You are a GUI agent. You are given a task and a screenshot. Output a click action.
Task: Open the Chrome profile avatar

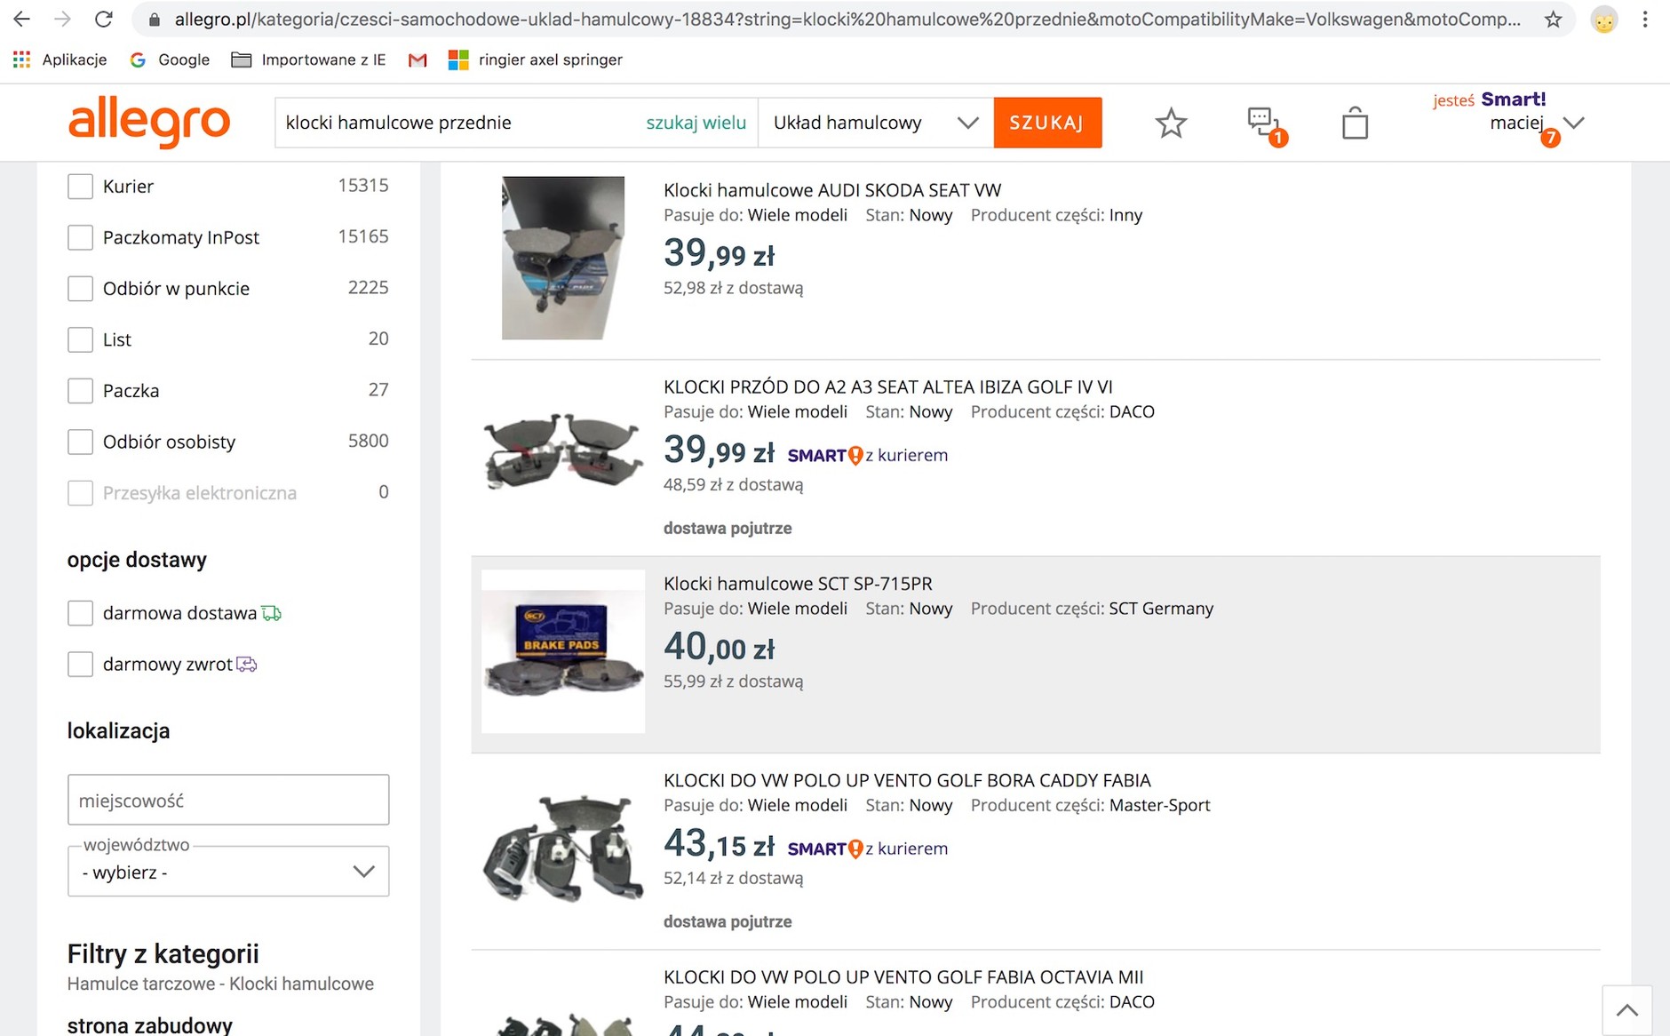pyautogui.click(x=1603, y=20)
